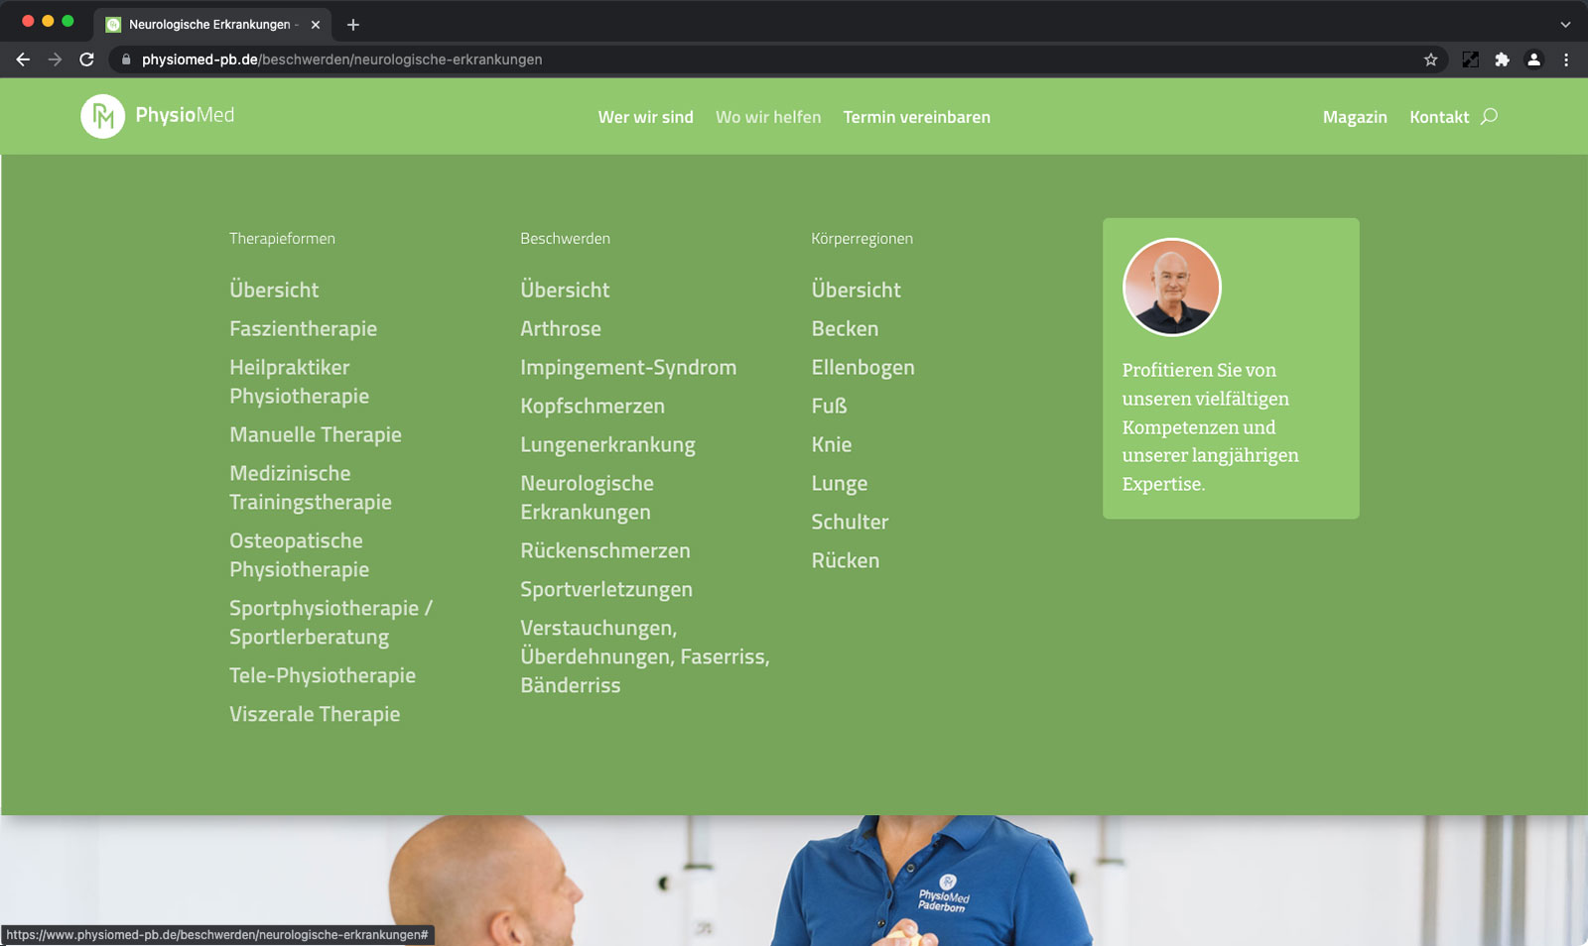Viewport: 1588px width, 946px height.
Task: Expand the tab search chevron
Action: point(1565,25)
